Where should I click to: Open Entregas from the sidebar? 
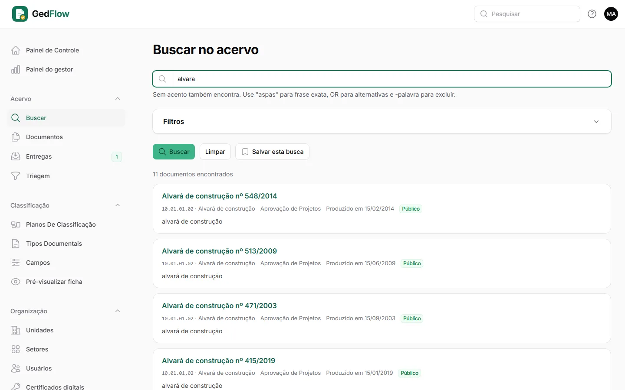(66, 156)
